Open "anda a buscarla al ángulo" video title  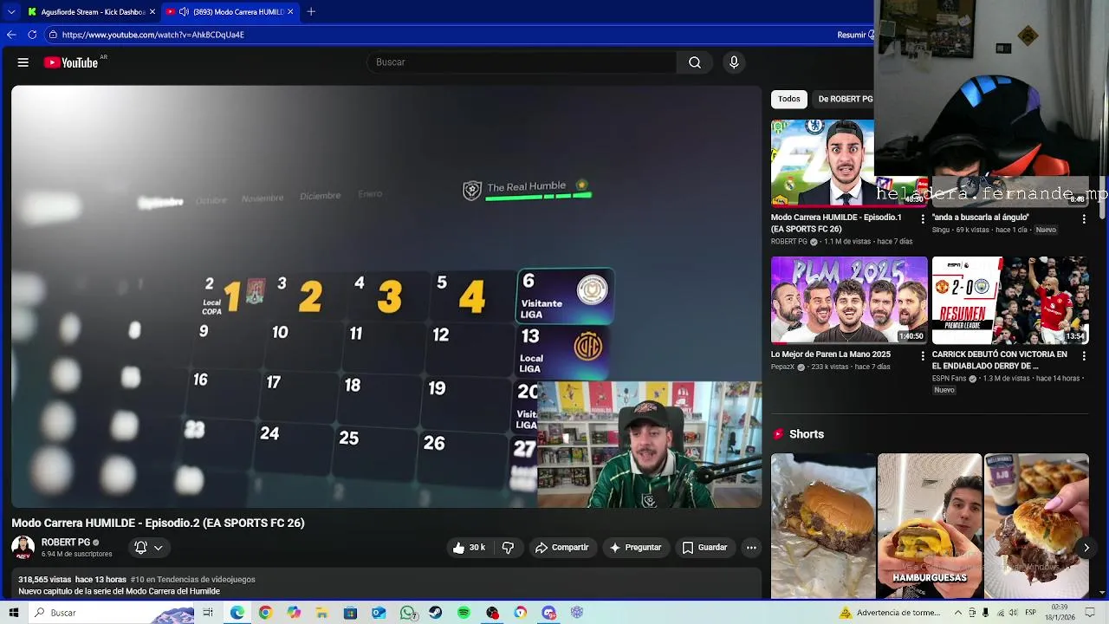click(981, 218)
